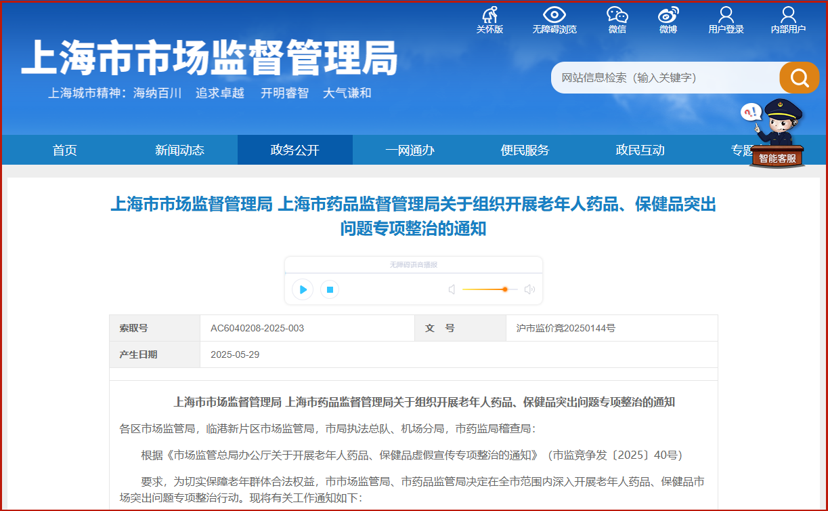Play the audio reading of the notice
Viewport: 828px width, 511px height.
[303, 289]
